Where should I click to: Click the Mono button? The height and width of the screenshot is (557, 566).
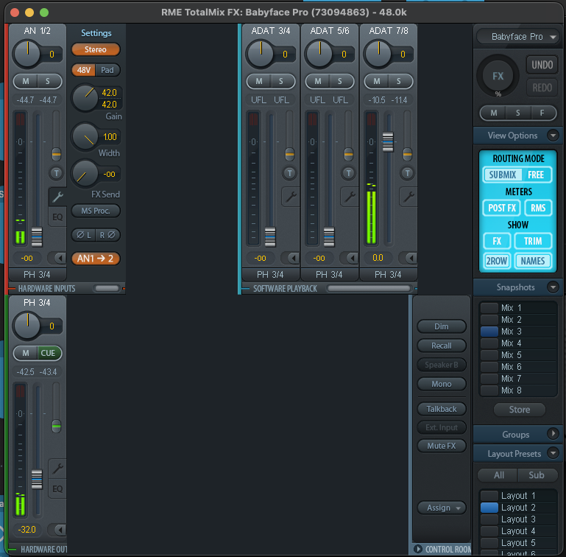click(442, 384)
